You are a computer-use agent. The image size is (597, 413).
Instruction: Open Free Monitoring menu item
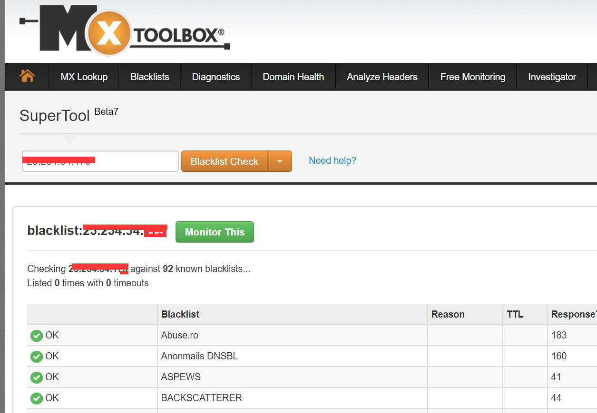coord(472,77)
